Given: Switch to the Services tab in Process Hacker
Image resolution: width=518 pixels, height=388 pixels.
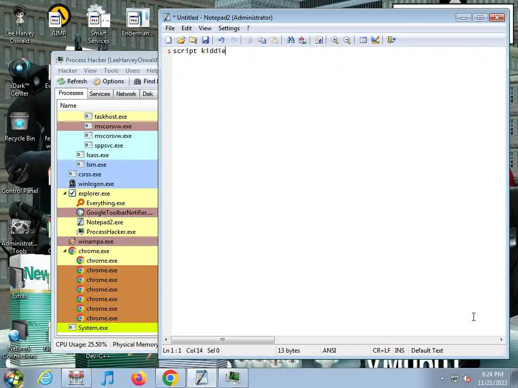Looking at the screenshot, I should [100, 94].
